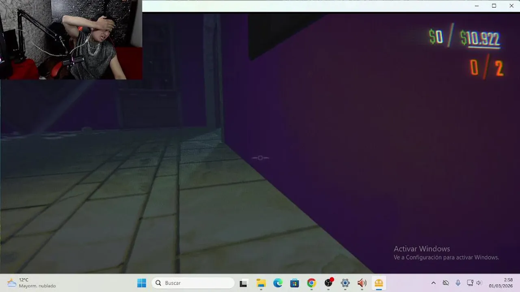Click the orange 0 / 2 counter
The height and width of the screenshot is (292, 520).
[487, 68]
